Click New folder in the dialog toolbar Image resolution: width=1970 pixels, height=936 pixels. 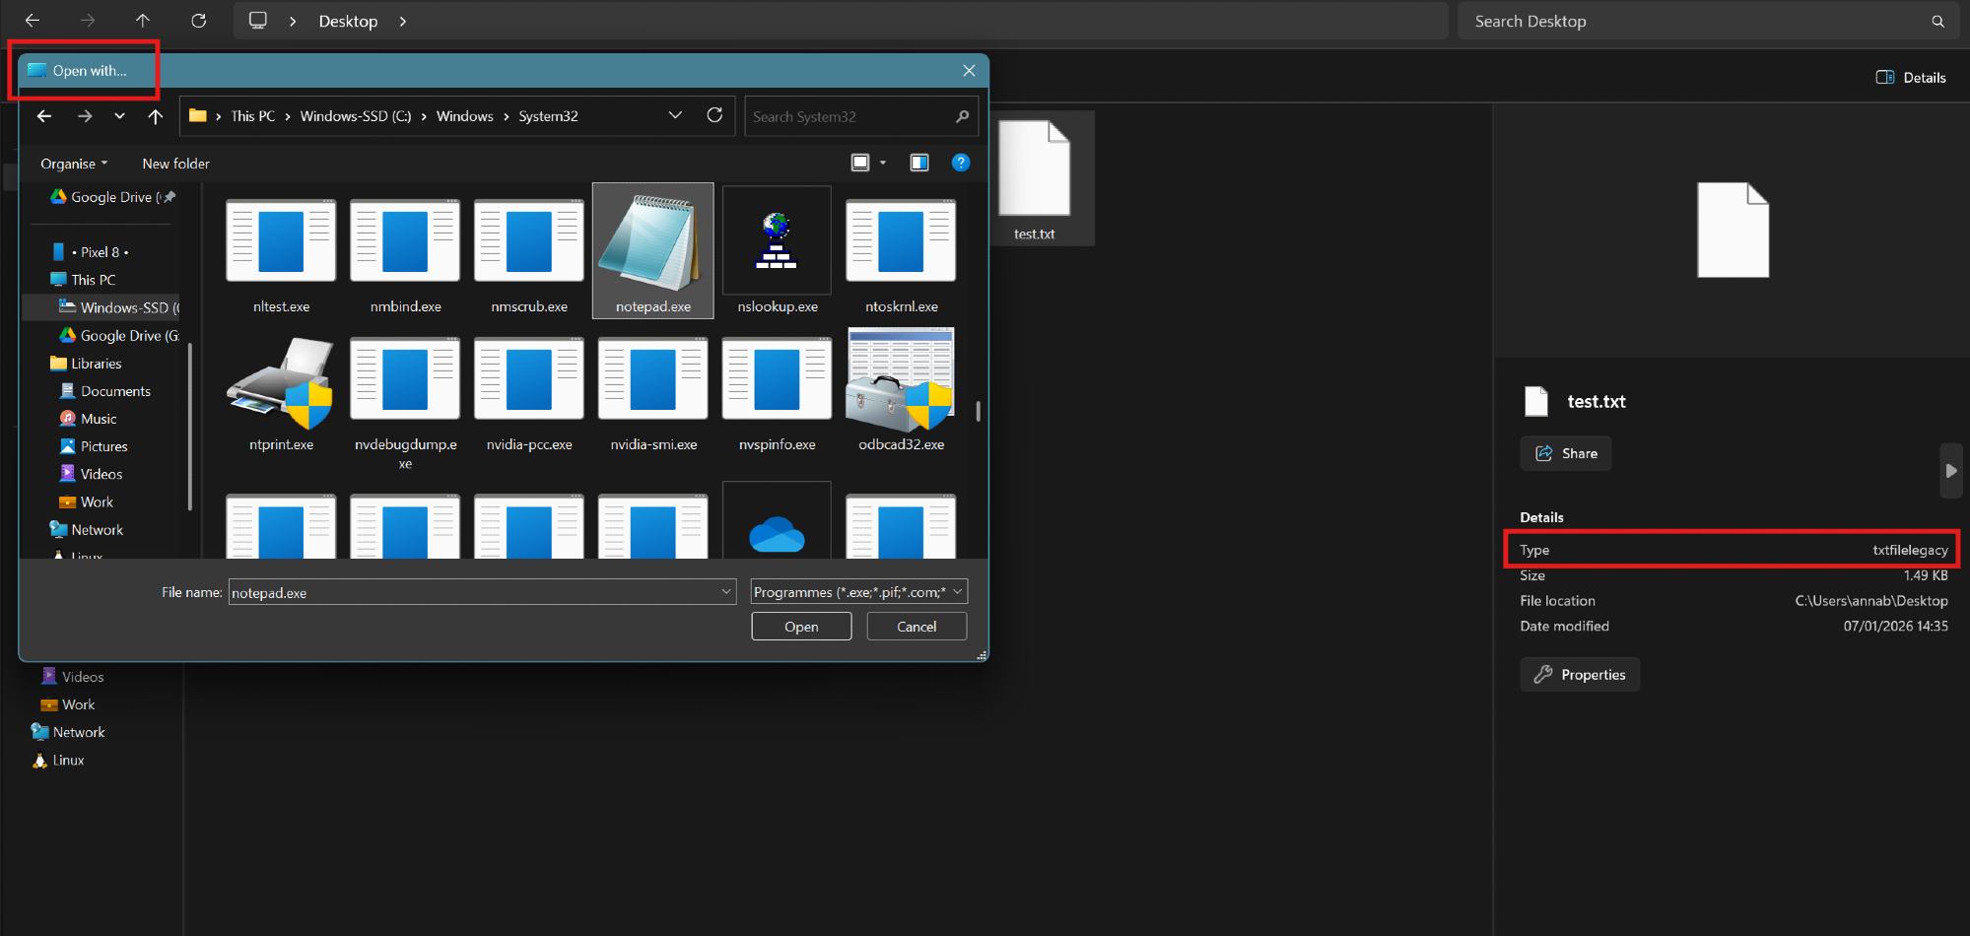coord(175,164)
